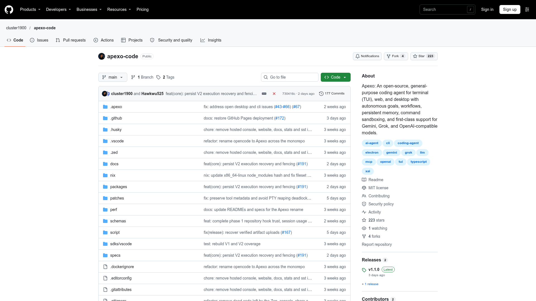The image size is (536, 301).
Task: Expand the Products navigation menu
Action: (30, 9)
